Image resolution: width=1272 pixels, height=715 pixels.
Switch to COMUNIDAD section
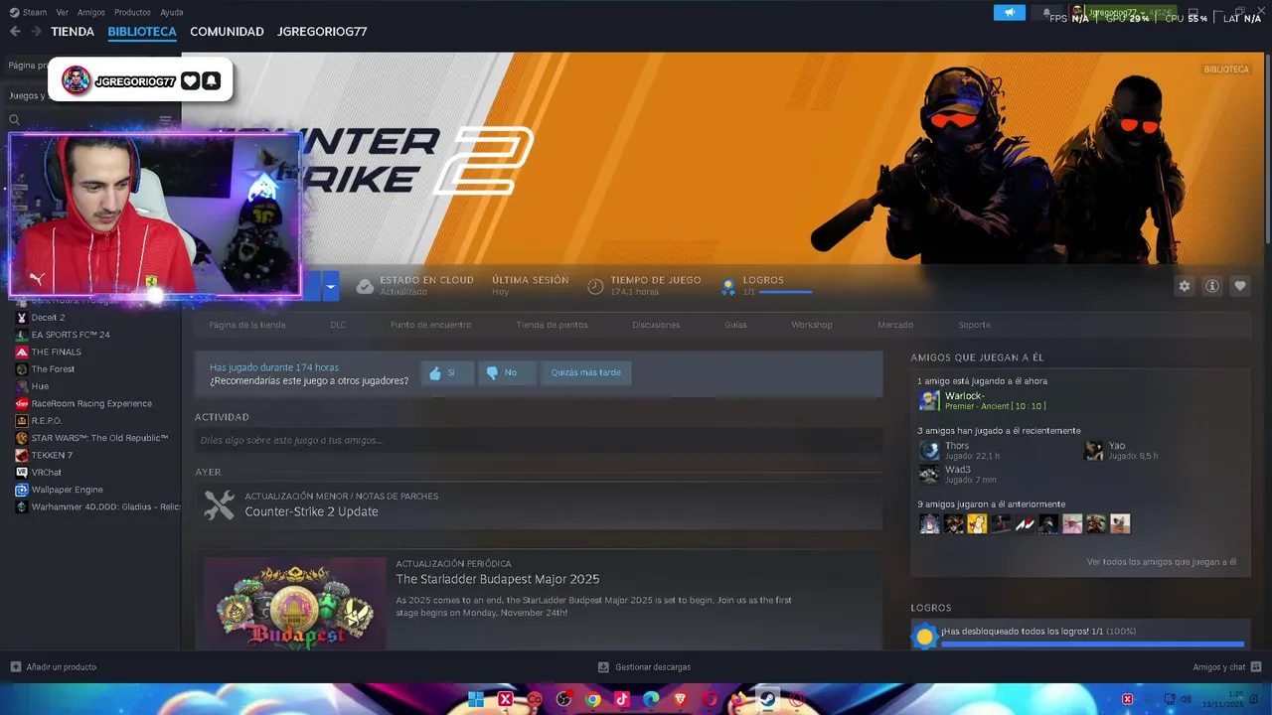click(227, 32)
